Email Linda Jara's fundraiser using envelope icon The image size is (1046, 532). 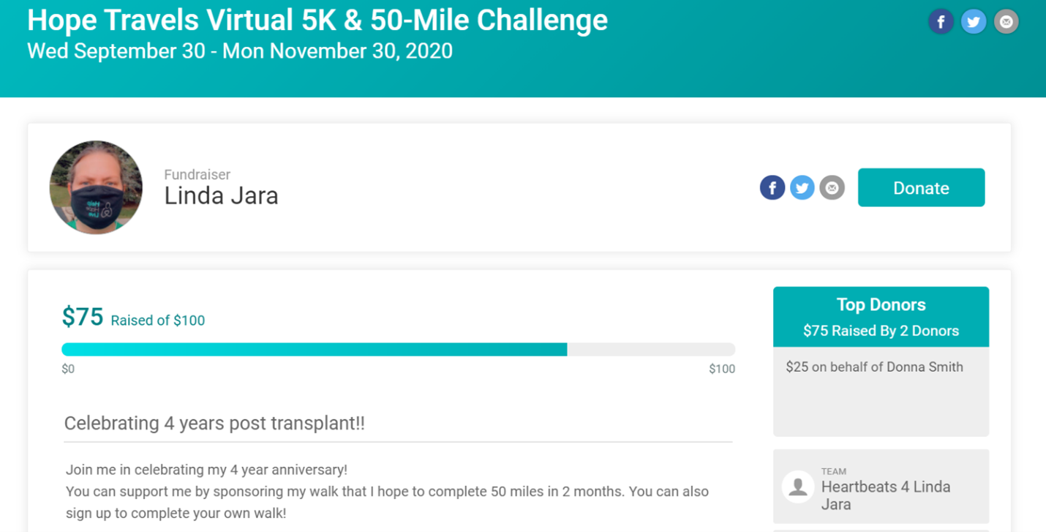pyautogui.click(x=832, y=188)
